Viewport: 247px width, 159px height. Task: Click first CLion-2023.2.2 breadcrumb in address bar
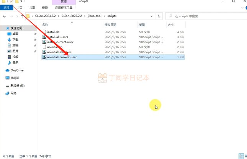click(x=45, y=16)
